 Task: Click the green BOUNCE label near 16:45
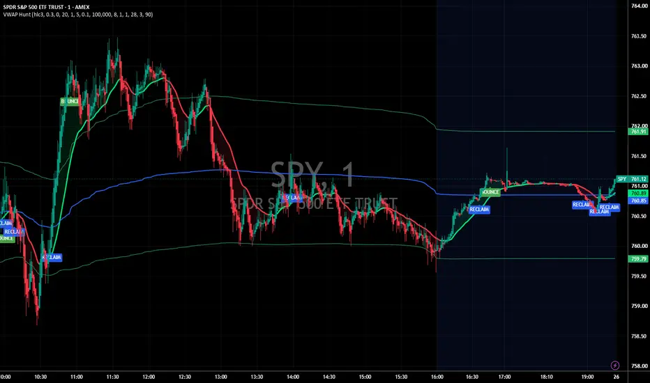490,192
